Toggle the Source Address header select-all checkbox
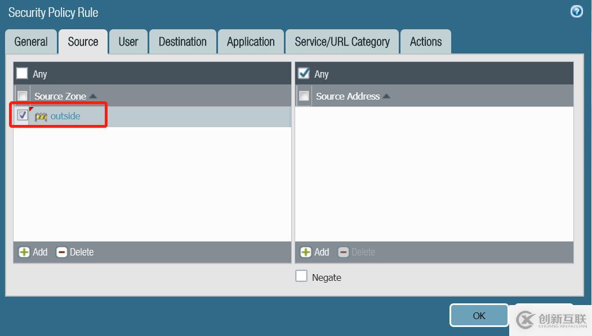Screen dimensions: 592x336 pyautogui.click(x=304, y=96)
